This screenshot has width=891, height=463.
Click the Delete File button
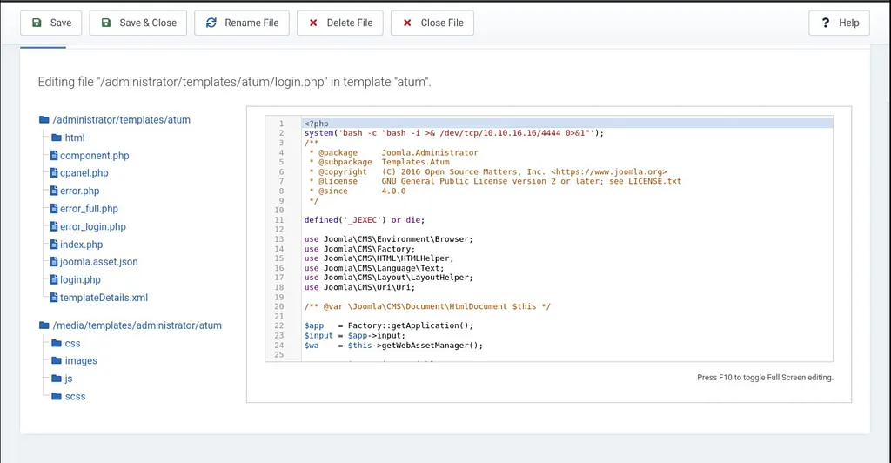[x=340, y=23]
